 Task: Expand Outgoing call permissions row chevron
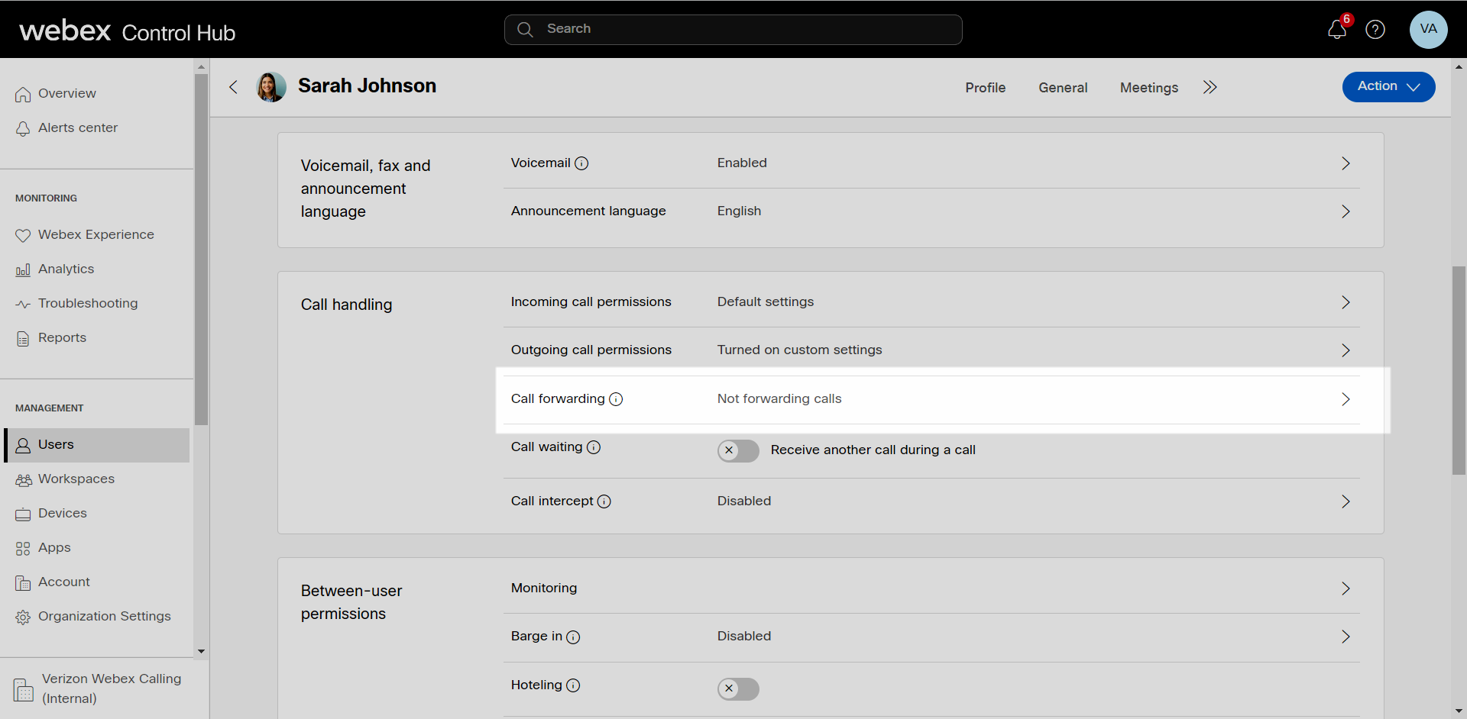[1346, 350]
